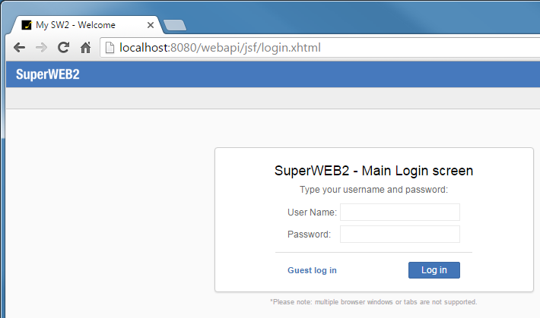Open a new browser tab
The height and width of the screenshot is (318, 540).
click(175, 26)
